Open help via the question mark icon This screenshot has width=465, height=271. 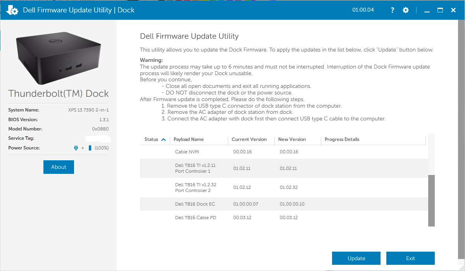(x=392, y=10)
